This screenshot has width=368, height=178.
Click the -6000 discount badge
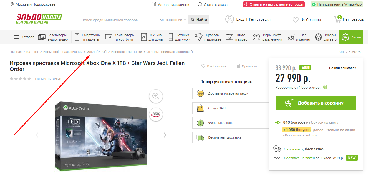point(305,68)
